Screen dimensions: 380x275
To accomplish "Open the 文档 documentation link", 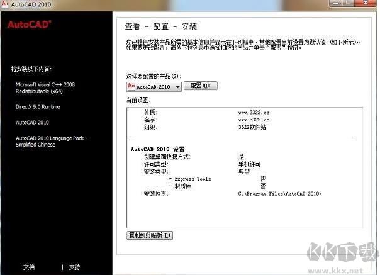I will [x=29, y=267].
